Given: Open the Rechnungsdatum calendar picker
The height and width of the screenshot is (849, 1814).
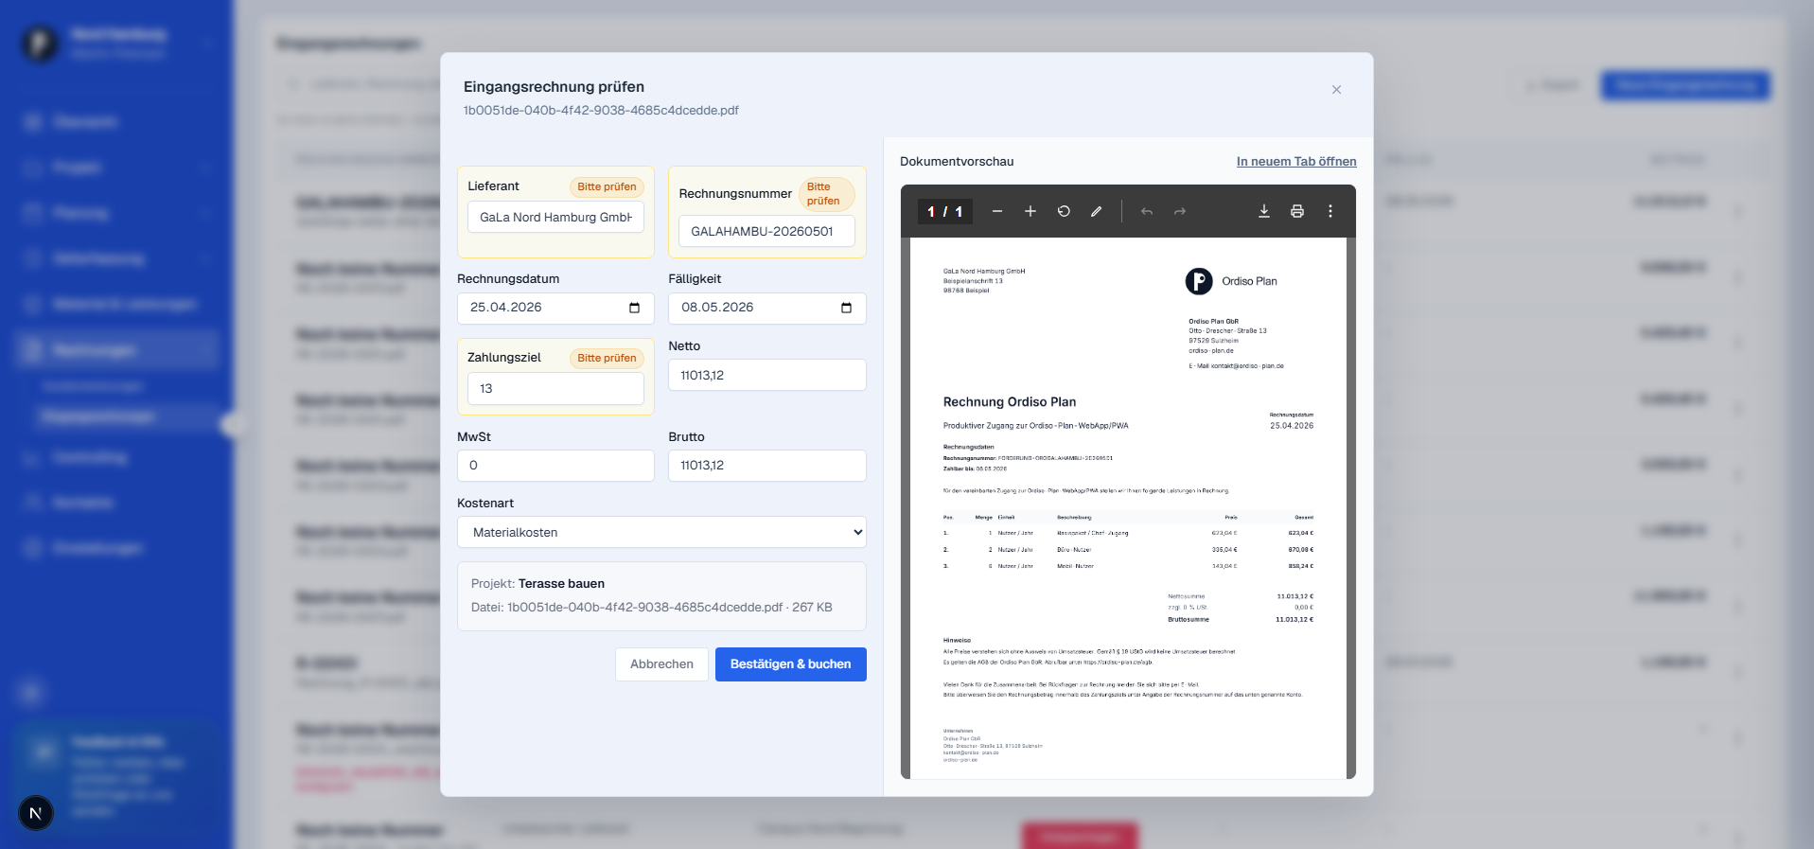Looking at the screenshot, I should (x=634, y=308).
